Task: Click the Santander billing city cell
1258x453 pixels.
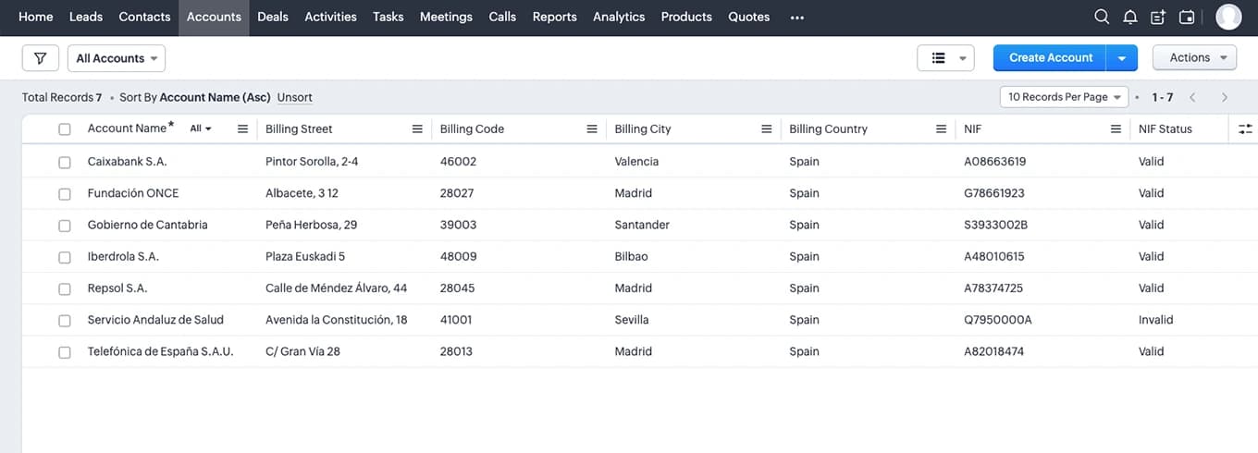Action: click(x=642, y=226)
